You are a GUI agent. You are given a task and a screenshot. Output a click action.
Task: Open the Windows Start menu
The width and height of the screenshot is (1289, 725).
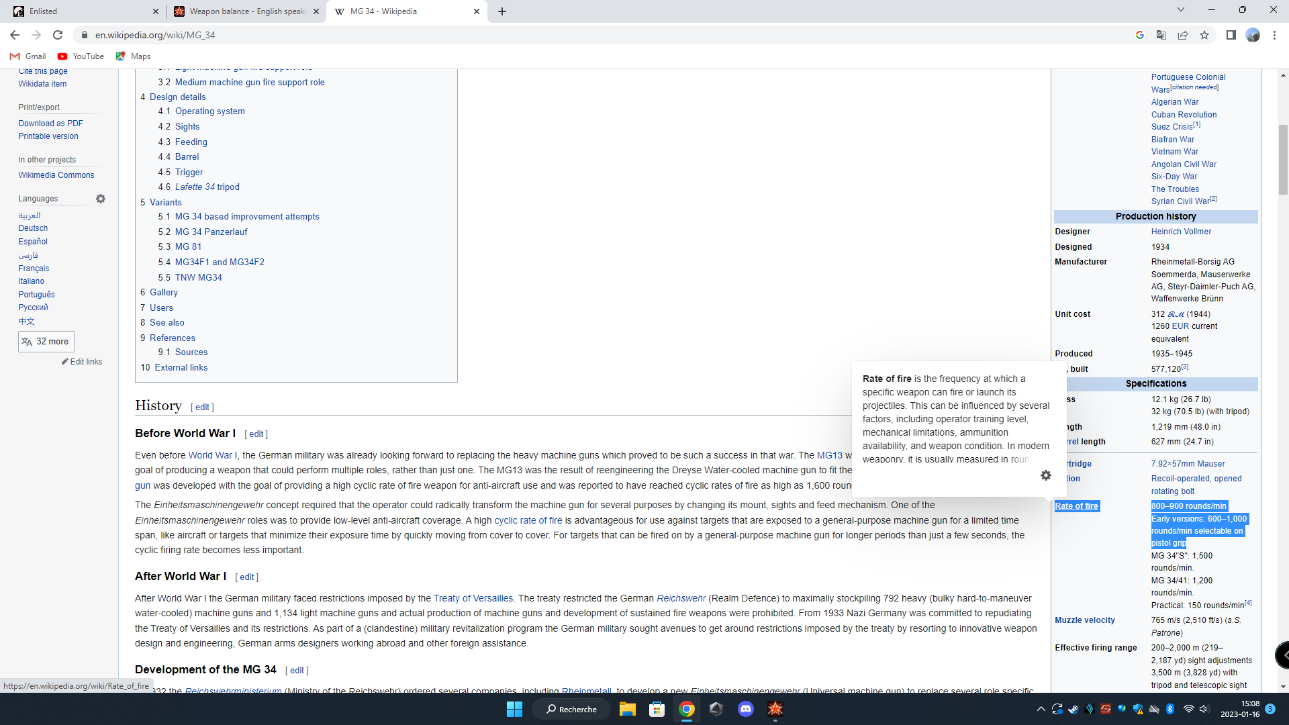pos(514,709)
